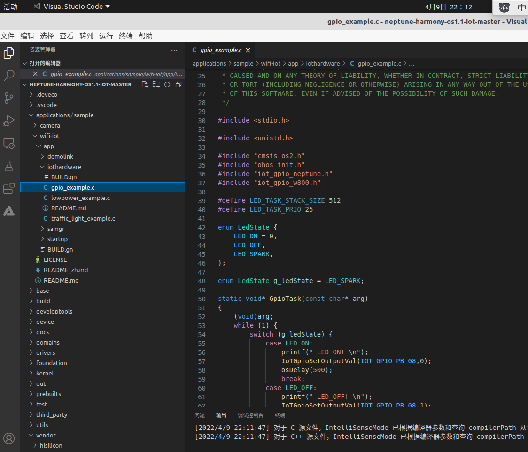Click line number 50 in the gutter

pyautogui.click(x=202, y=299)
